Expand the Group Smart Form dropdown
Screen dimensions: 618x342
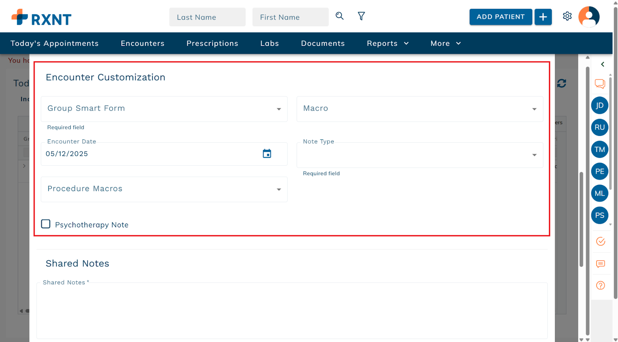(x=164, y=109)
